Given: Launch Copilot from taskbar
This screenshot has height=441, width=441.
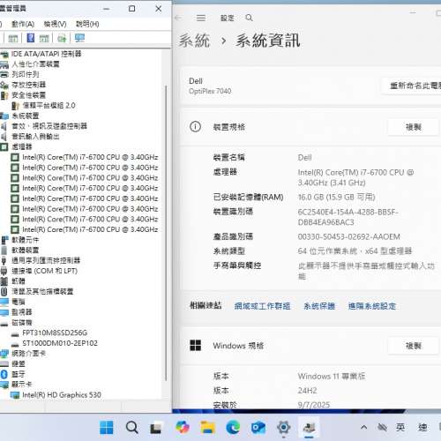Looking at the screenshot, I should pos(183,427).
